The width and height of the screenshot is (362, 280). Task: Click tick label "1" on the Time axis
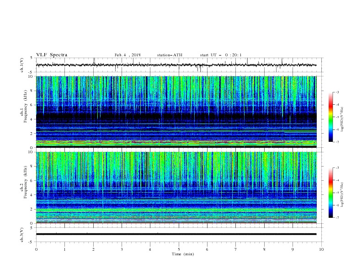click(64, 249)
